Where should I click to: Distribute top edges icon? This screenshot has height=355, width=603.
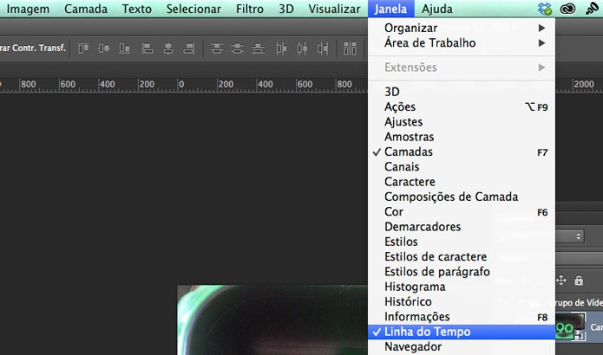(217, 48)
